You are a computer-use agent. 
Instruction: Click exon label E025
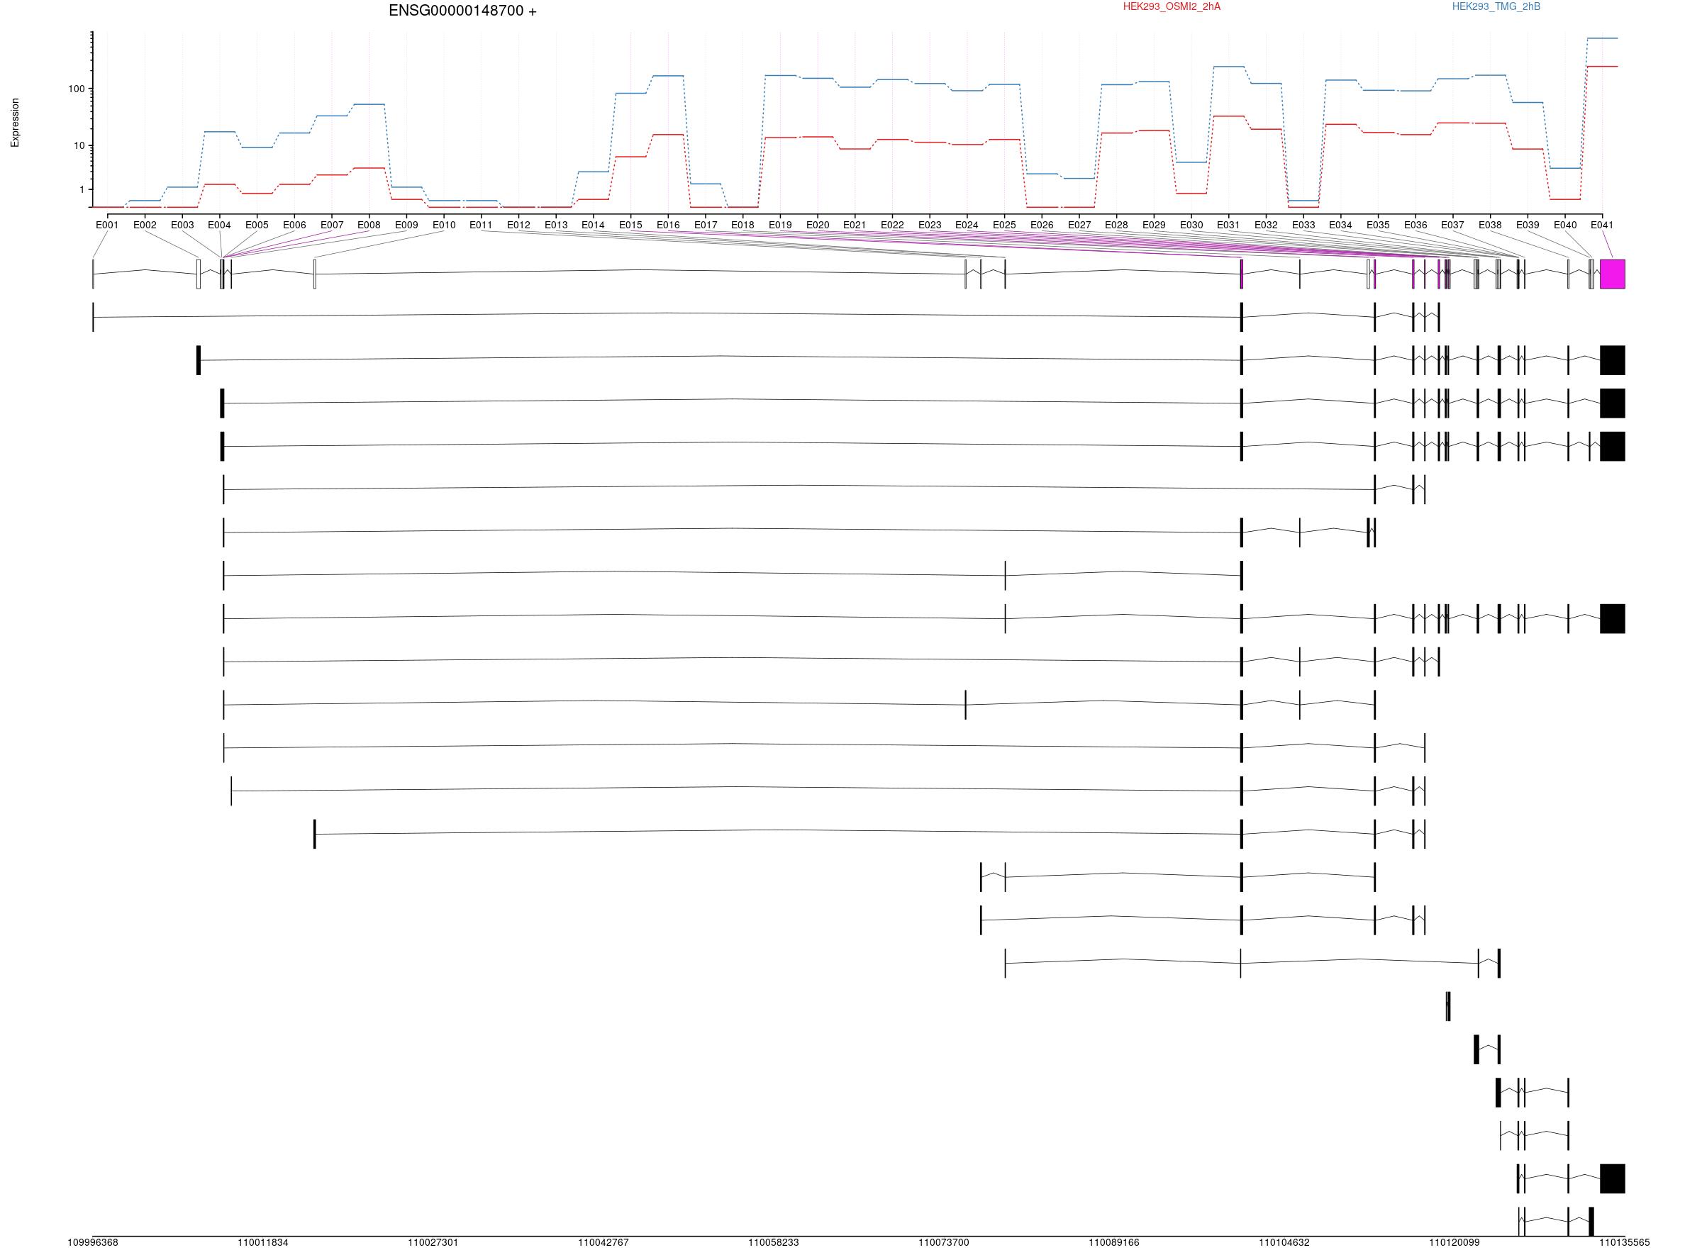pyautogui.click(x=1004, y=225)
